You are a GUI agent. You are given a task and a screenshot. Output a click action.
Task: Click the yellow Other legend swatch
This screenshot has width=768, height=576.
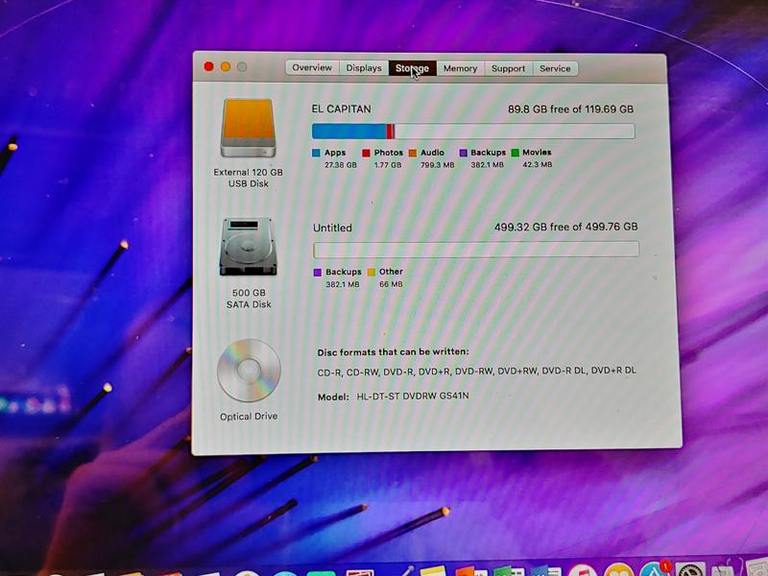coord(372,272)
